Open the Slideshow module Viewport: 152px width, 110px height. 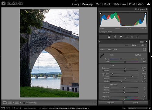tap(120, 4)
